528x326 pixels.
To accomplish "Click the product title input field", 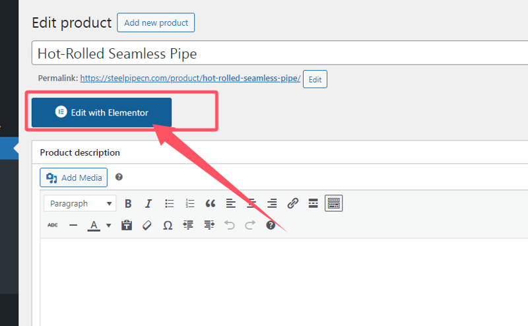I will click(280, 53).
